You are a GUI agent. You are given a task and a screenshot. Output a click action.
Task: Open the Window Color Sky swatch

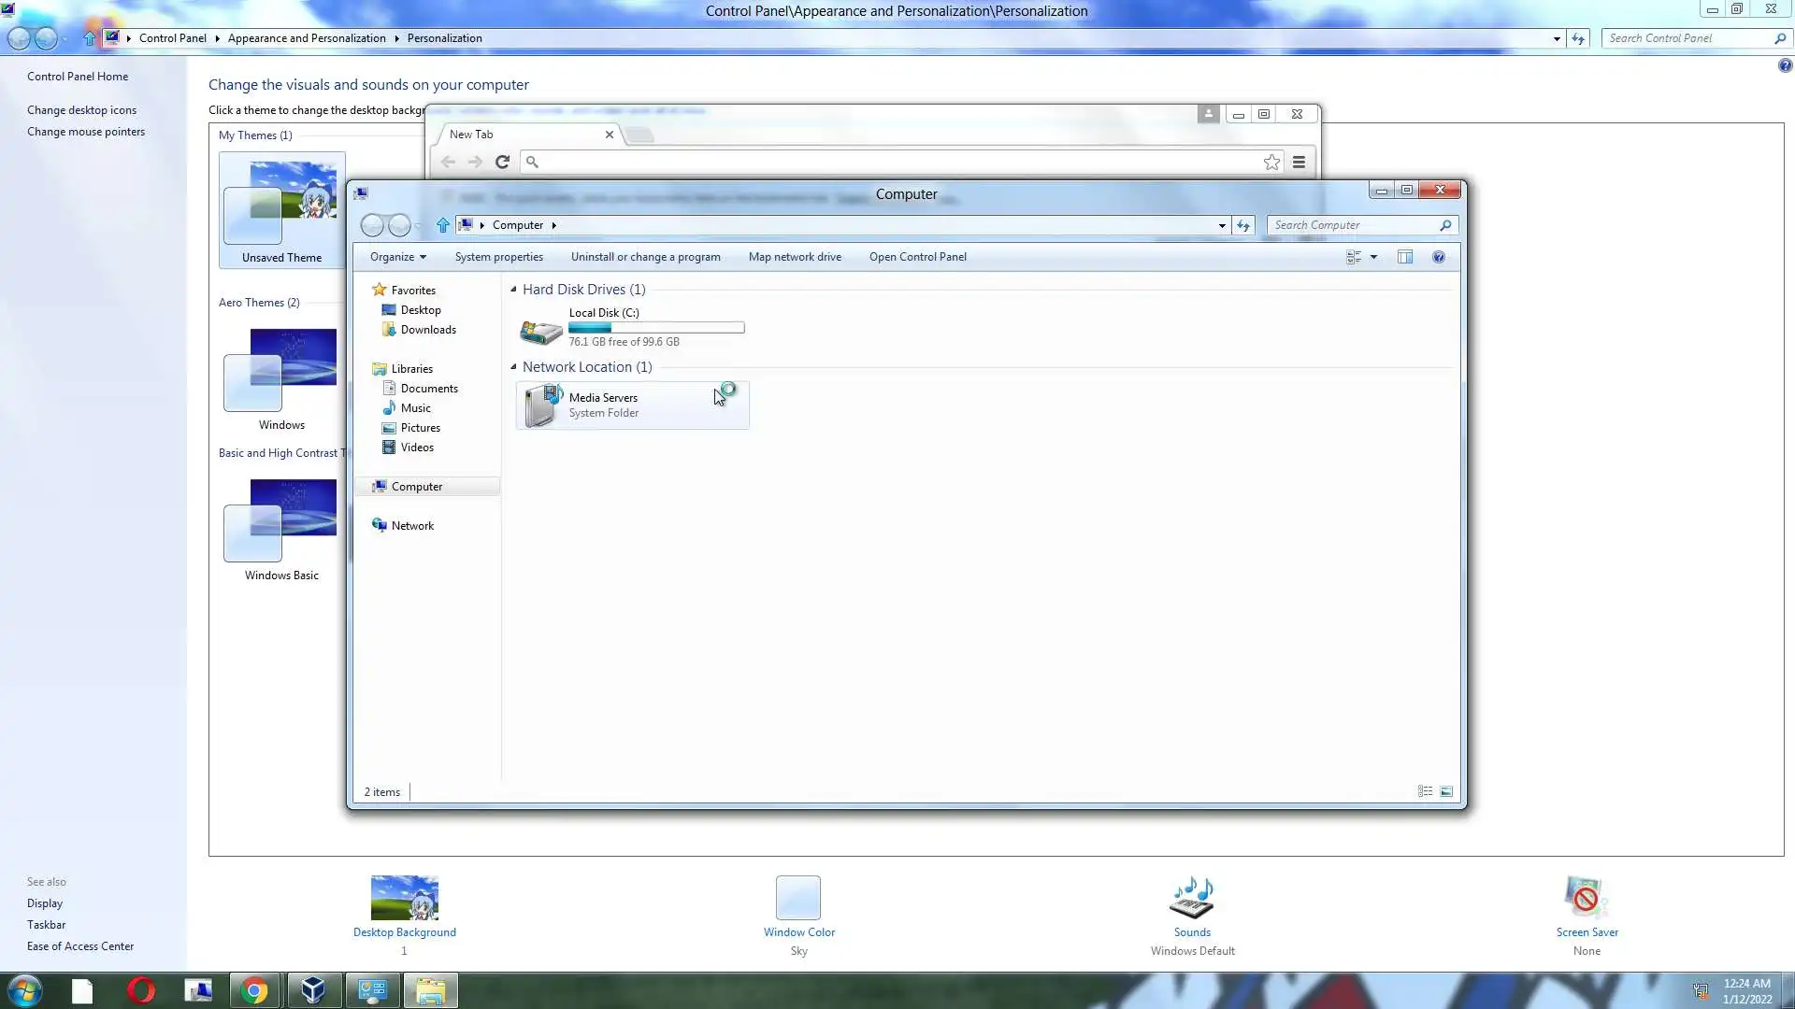pyautogui.click(x=798, y=898)
